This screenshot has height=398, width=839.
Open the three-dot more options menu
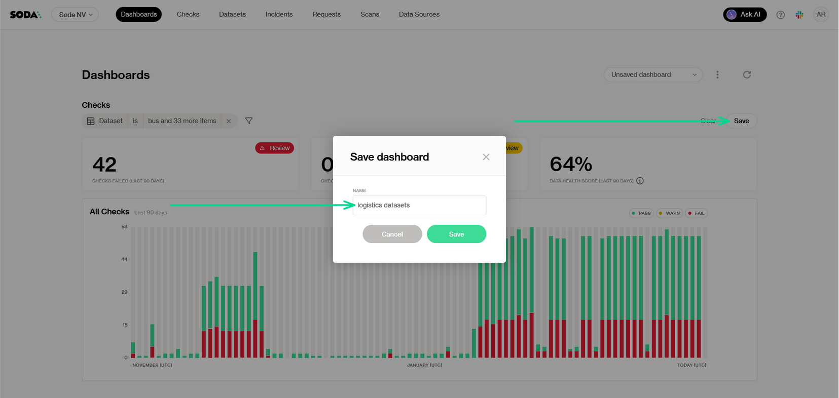click(717, 75)
